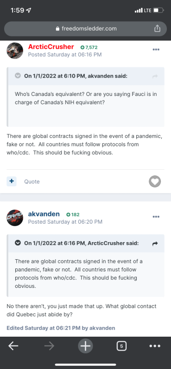The image size is (171, 369).
Task: Open akvanden username link
Action: (44, 214)
